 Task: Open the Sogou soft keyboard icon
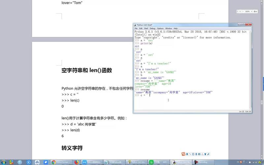point(199,154)
